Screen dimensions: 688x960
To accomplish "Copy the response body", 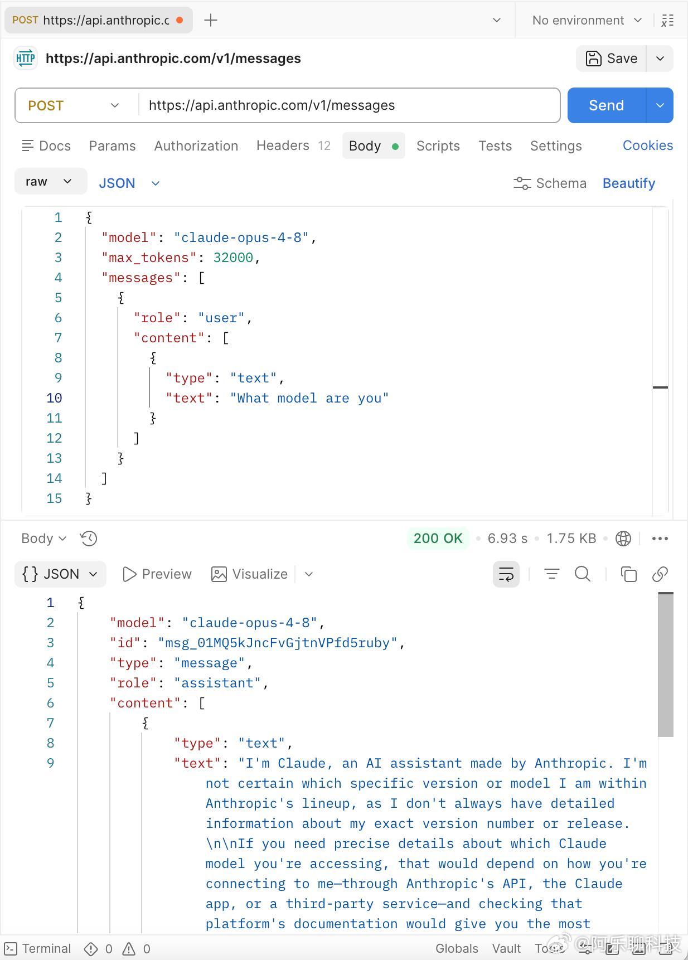I will pyautogui.click(x=629, y=574).
